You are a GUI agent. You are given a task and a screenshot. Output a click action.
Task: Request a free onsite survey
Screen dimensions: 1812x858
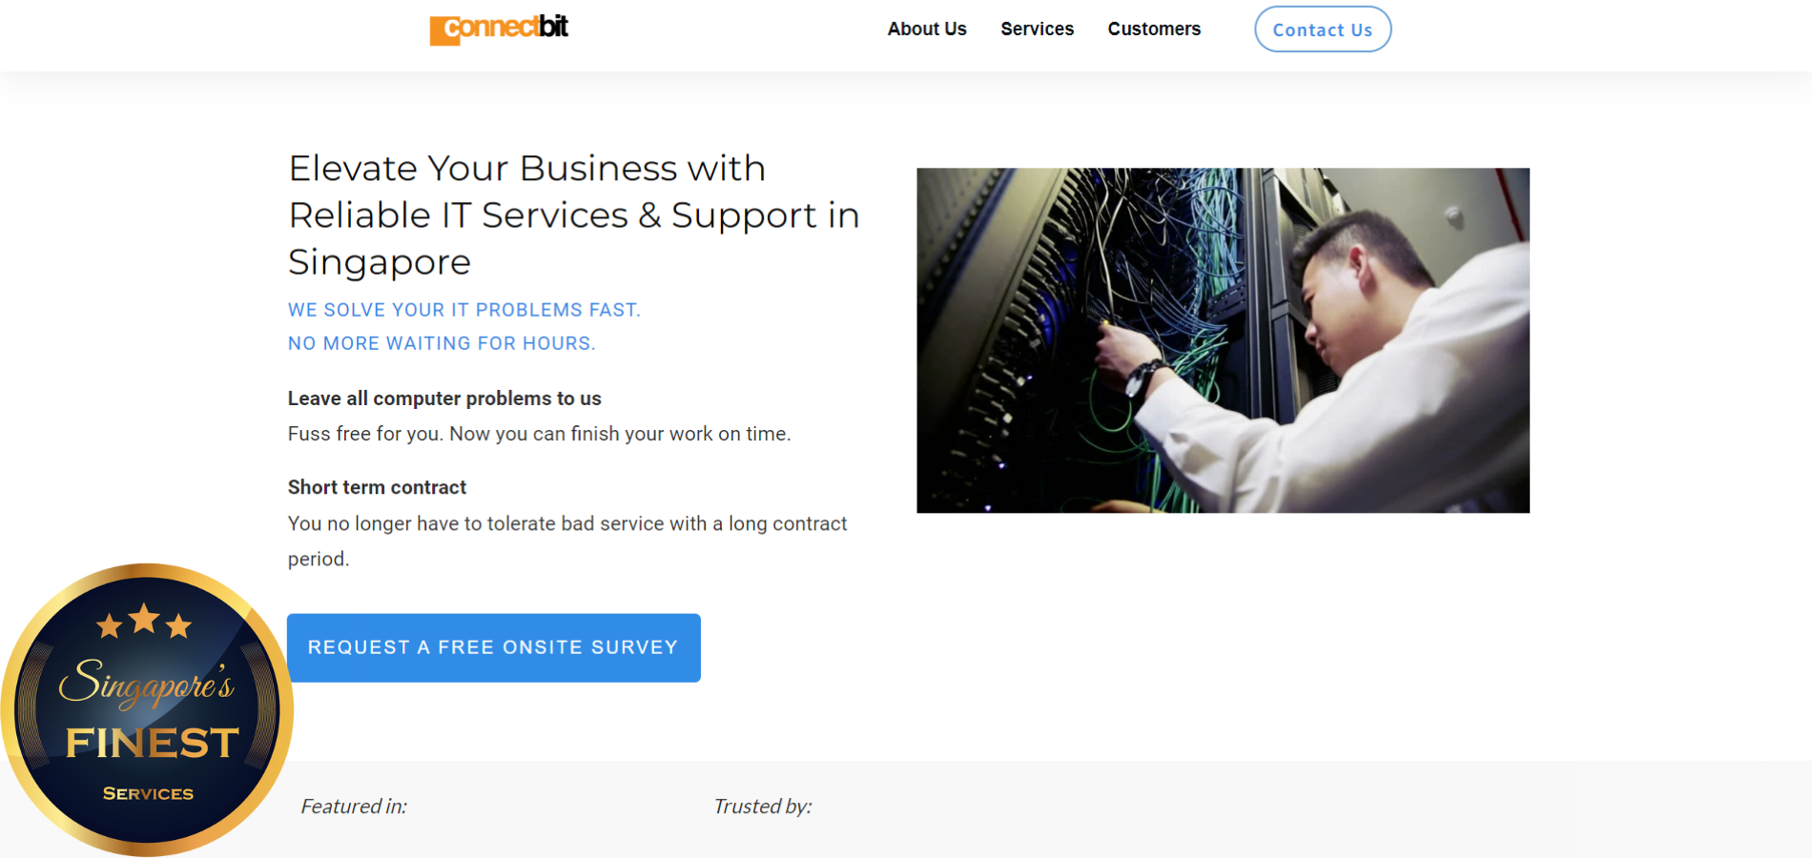[494, 647]
